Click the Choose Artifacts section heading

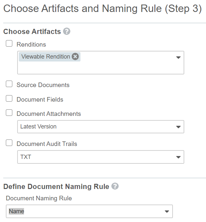click(x=32, y=32)
